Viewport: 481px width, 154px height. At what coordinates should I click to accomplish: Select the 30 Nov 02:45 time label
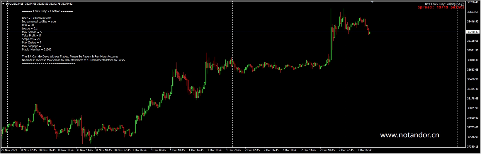coord(28,150)
